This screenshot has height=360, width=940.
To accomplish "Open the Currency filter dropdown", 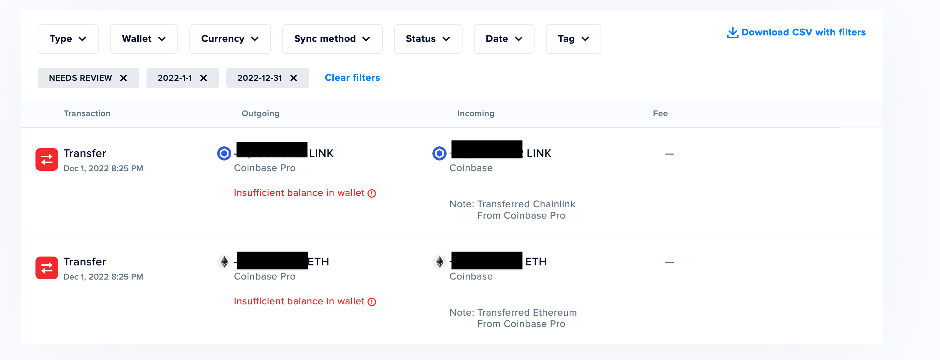I will (230, 39).
